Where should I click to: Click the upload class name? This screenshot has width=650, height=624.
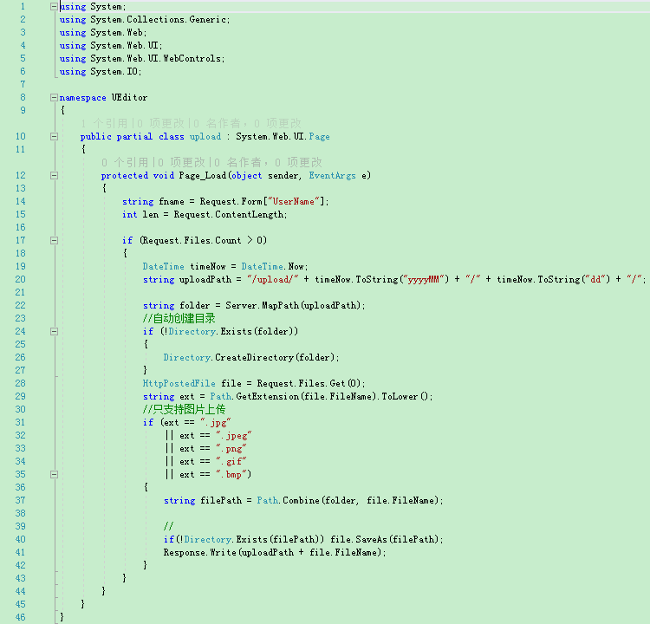[205, 137]
